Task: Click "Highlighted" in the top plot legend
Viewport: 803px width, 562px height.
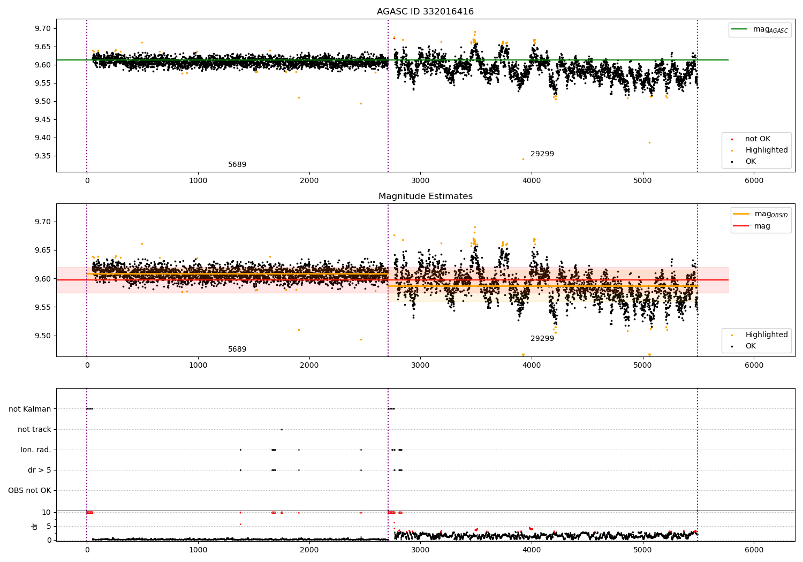Action: pyautogui.click(x=766, y=150)
